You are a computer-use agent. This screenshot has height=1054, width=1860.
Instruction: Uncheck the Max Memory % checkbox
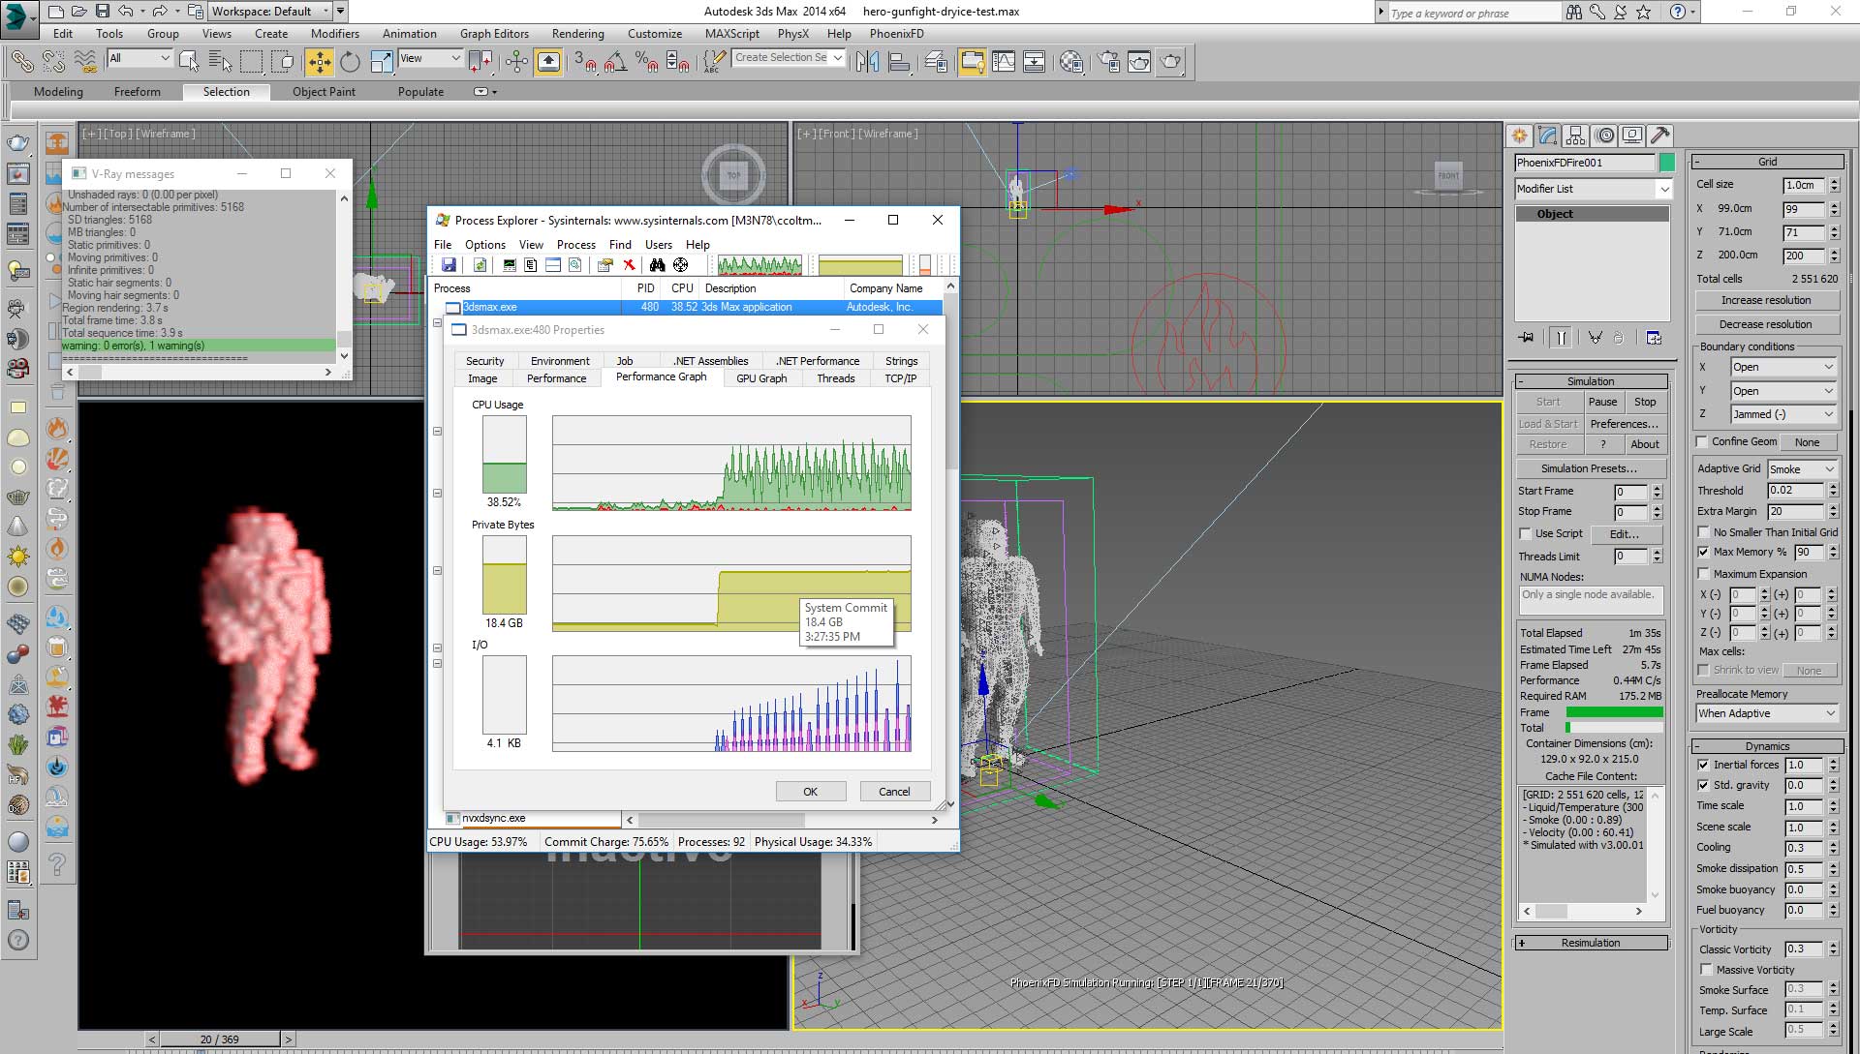click(x=1703, y=552)
